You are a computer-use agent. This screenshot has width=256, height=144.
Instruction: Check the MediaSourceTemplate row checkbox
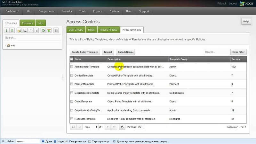72,93
